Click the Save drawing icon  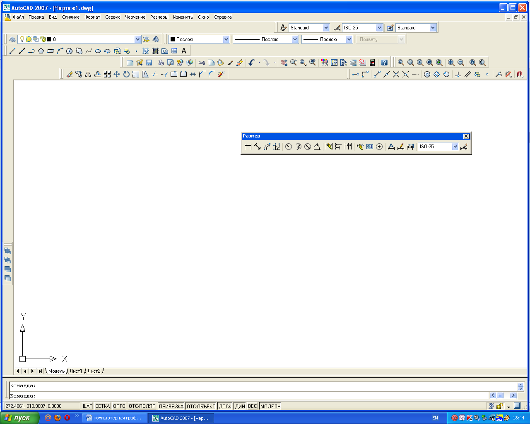click(x=149, y=63)
